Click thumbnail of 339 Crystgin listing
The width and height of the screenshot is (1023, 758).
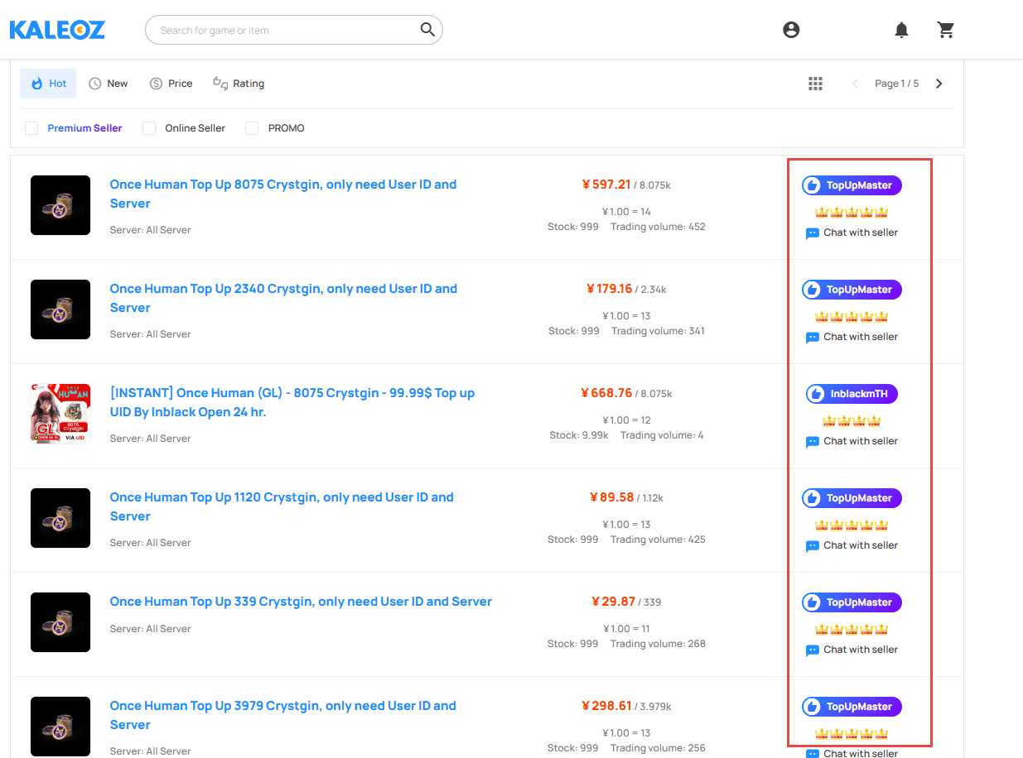click(60, 622)
